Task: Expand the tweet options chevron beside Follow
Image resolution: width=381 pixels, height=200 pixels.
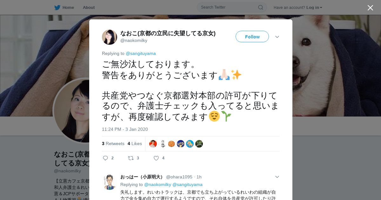Action: point(277,37)
